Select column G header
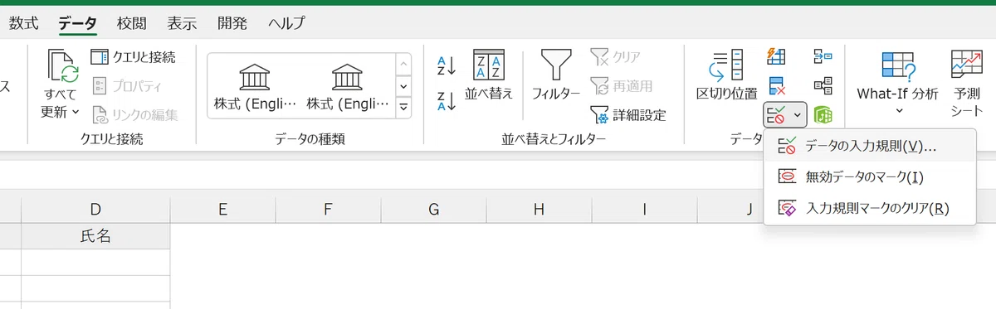 pyautogui.click(x=433, y=210)
